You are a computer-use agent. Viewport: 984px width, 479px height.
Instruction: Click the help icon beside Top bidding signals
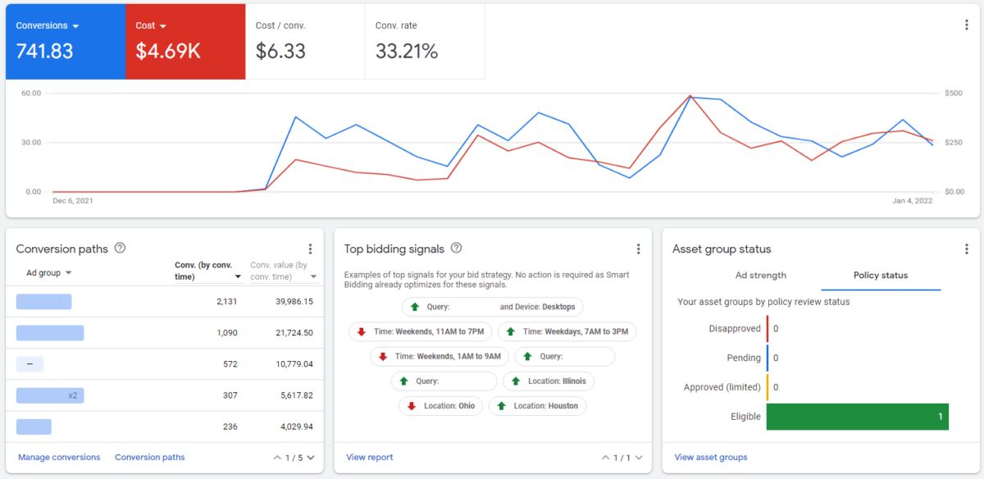pos(456,248)
